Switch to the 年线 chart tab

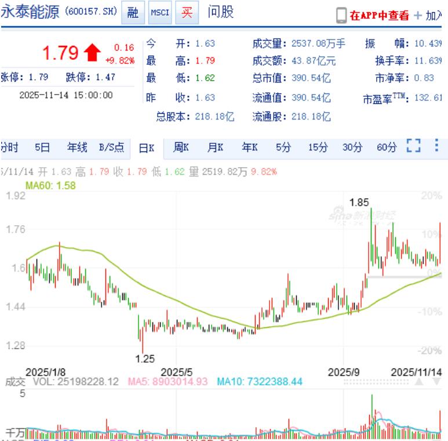pyautogui.click(x=77, y=147)
